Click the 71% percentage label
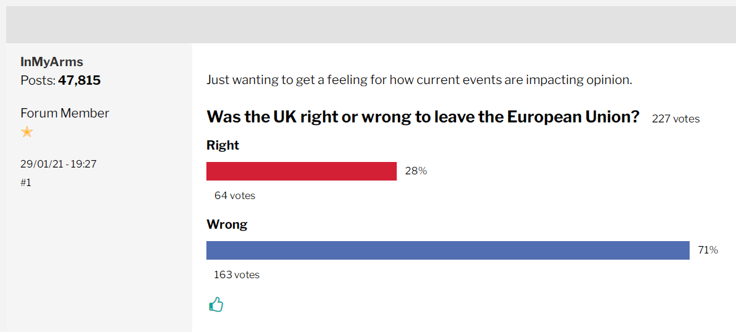Image resolution: width=736 pixels, height=332 pixels. point(708,250)
